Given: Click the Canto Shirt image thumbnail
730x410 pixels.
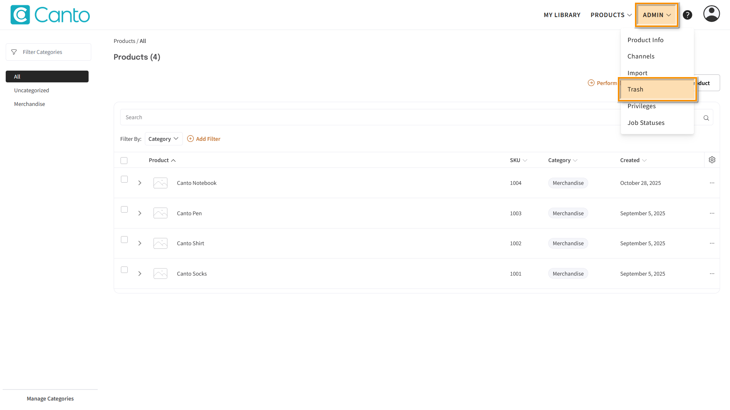Looking at the screenshot, I should pos(160,243).
